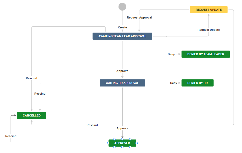
Task: Select the Create transition label
Action: point(122,27)
